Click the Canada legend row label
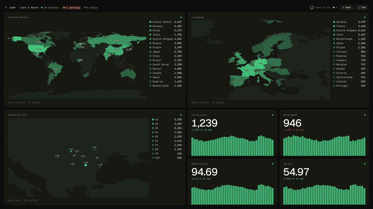Image resolution: width=373 pixels, height=209 pixels. pyautogui.click(x=157, y=73)
